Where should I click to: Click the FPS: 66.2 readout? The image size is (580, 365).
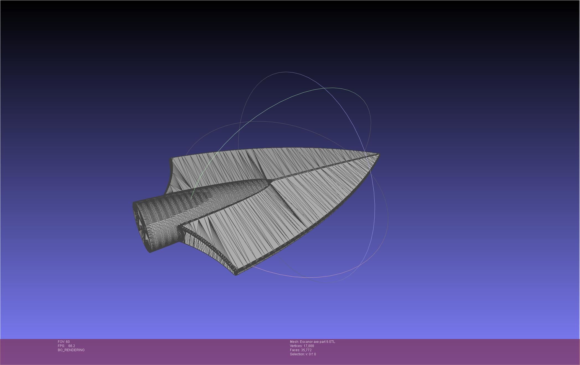point(66,346)
